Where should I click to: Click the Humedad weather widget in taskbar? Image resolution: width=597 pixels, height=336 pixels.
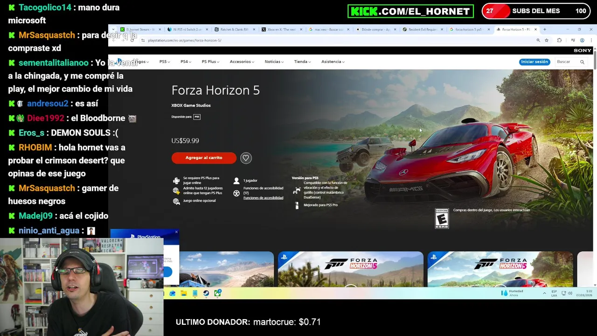[512, 293]
